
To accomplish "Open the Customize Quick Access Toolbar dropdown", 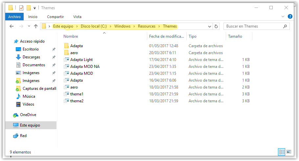I will [x=34, y=8].
